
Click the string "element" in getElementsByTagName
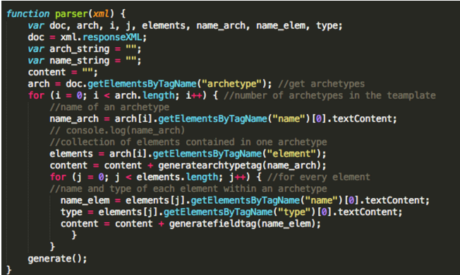291,154
